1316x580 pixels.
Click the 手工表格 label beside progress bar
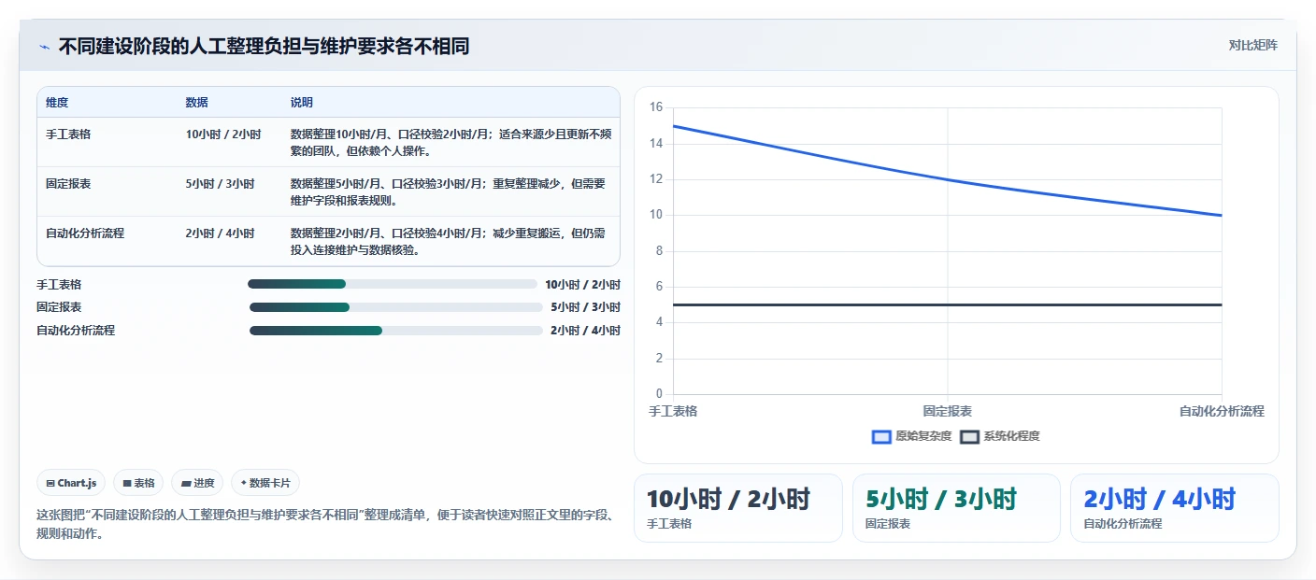[x=59, y=284]
